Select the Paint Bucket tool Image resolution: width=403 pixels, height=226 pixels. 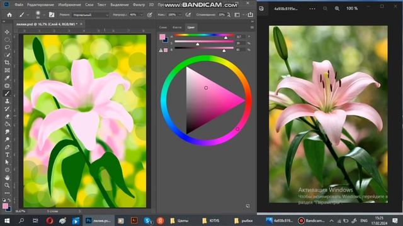7,124
